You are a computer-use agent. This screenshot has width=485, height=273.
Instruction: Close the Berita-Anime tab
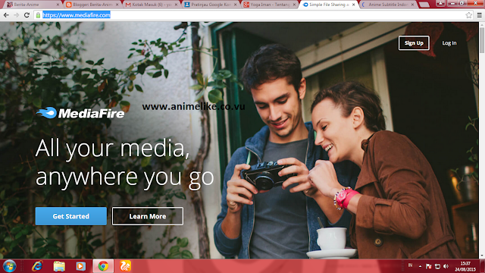(58, 5)
